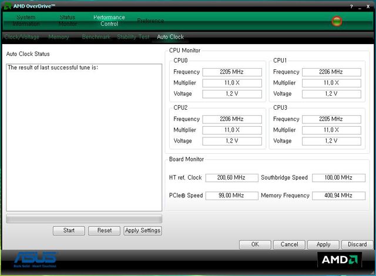Click inside the Auto Clock Status text area
Viewport: 376px width, 276px height.
(84, 137)
